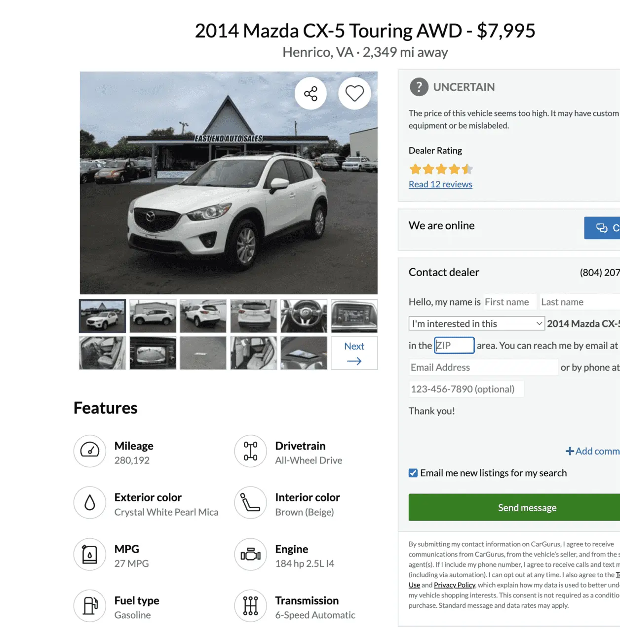Click the Transmission gear shift icon
This screenshot has height=631, width=620.
(250, 605)
